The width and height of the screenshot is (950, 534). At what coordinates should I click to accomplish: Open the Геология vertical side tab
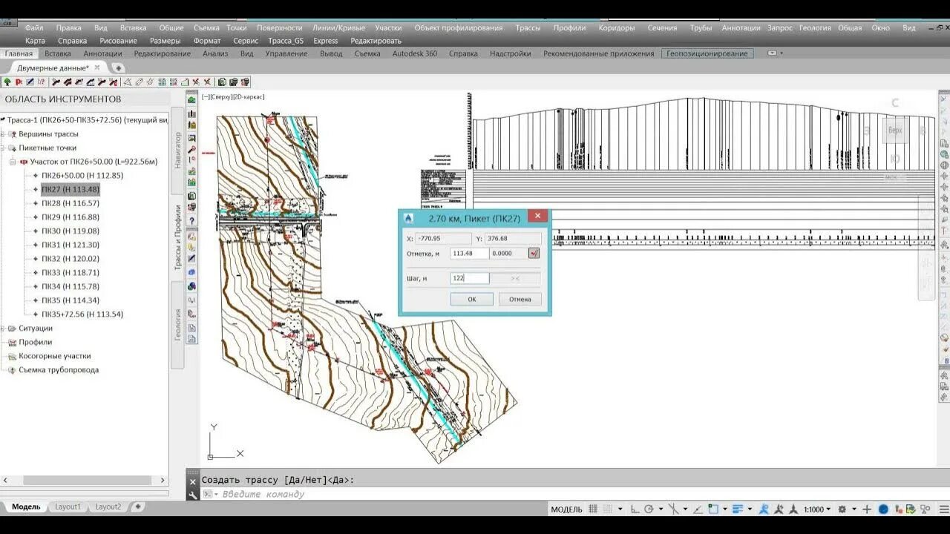point(177,325)
